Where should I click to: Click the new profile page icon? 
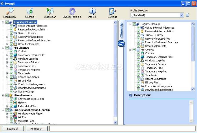click(x=188, y=15)
